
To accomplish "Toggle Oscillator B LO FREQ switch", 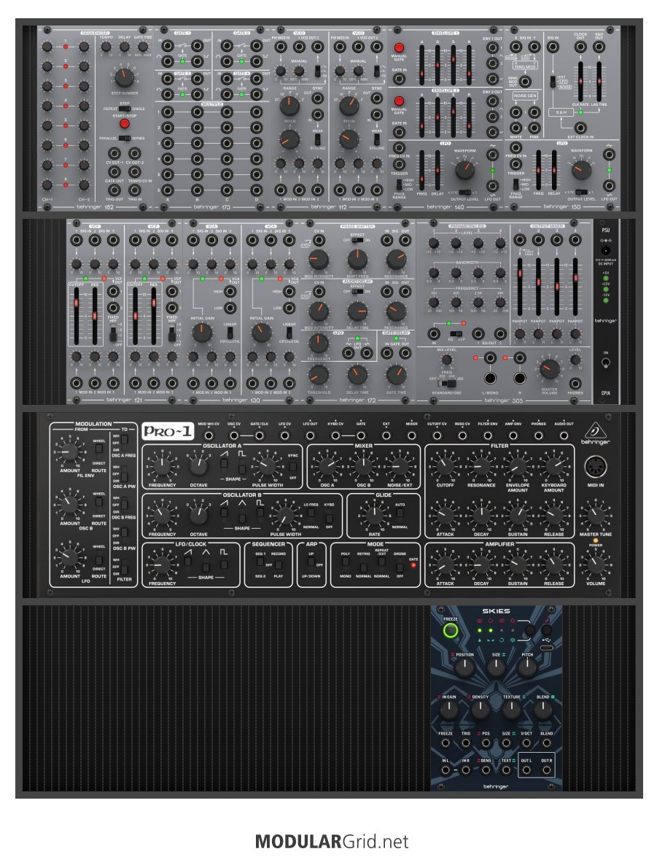I will [311, 516].
